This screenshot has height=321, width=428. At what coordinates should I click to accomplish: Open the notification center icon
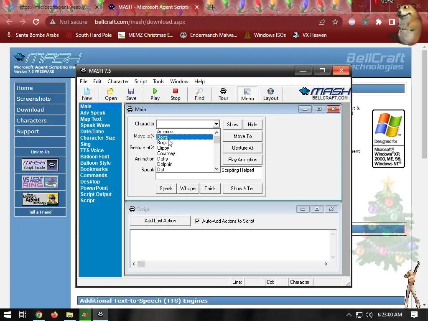point(414,315)
